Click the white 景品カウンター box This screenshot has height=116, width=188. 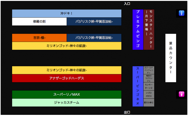[171, 58]
